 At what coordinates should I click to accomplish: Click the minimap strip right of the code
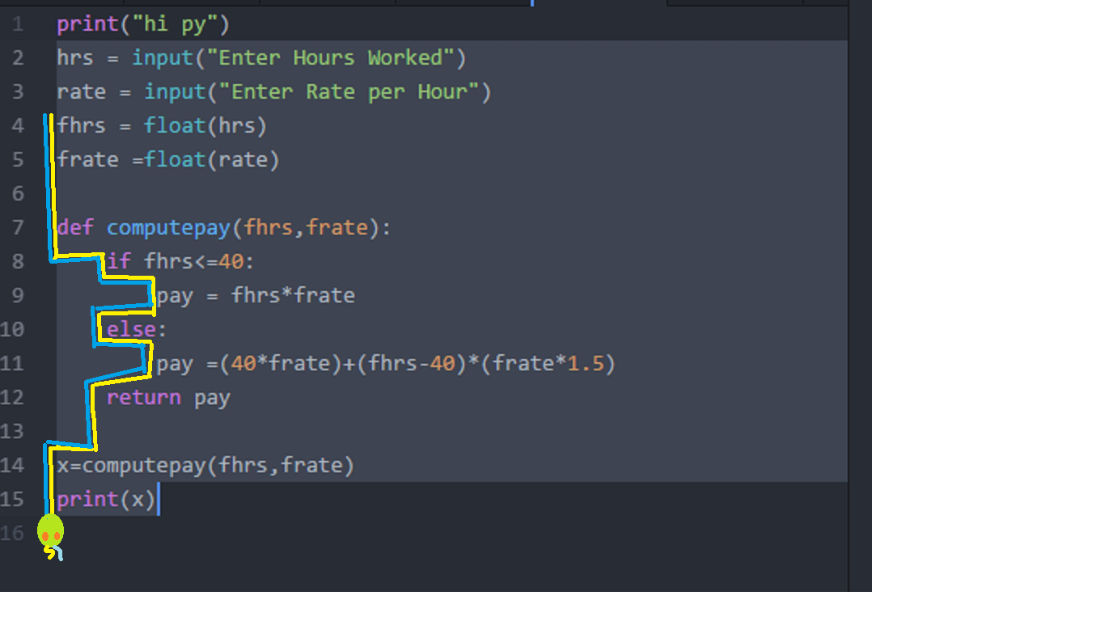(x=860, y=243)
